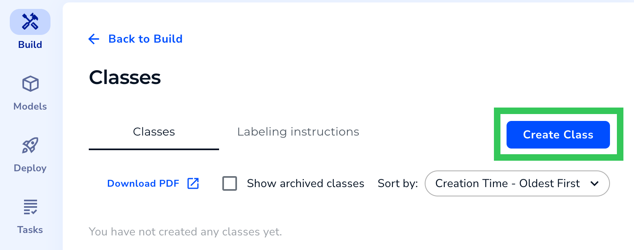The width and height of the screenshot is (634, 250).
Task: Click the external-link icon beside Download PDF
Action: [x=193, y=183]
